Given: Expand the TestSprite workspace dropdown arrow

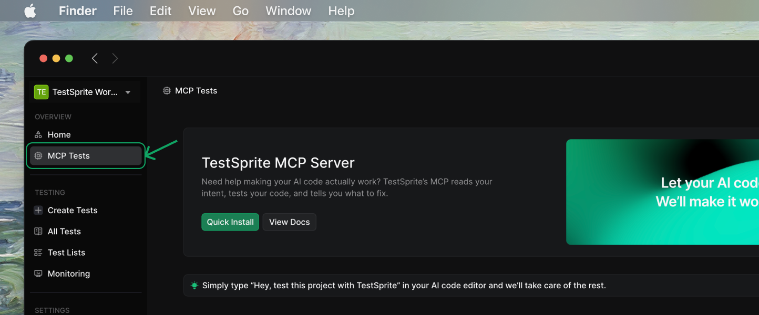Looking at the screenshot, I should [128, 92].
